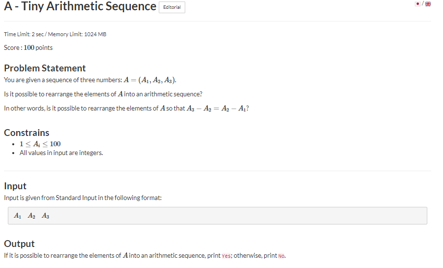Click the red "No" code text
The width and height of the screenshot is (443, 268).
281,256
